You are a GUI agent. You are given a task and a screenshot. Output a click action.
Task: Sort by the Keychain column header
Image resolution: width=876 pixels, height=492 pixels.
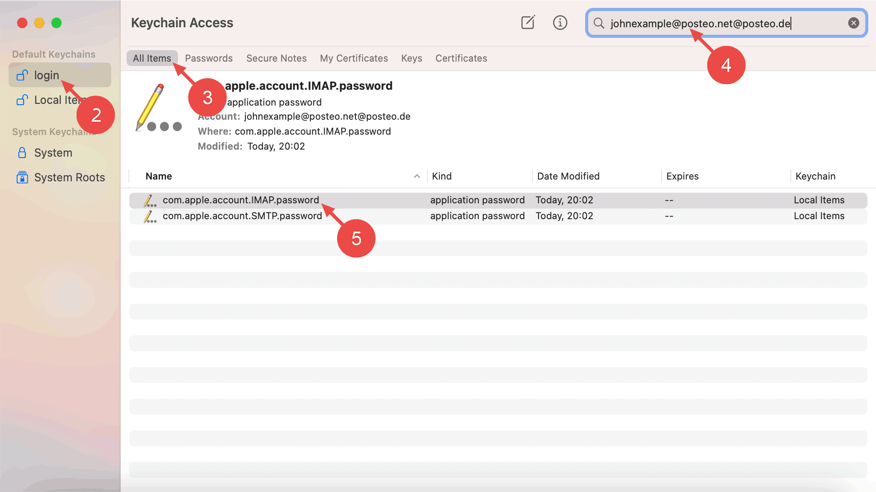815,176
